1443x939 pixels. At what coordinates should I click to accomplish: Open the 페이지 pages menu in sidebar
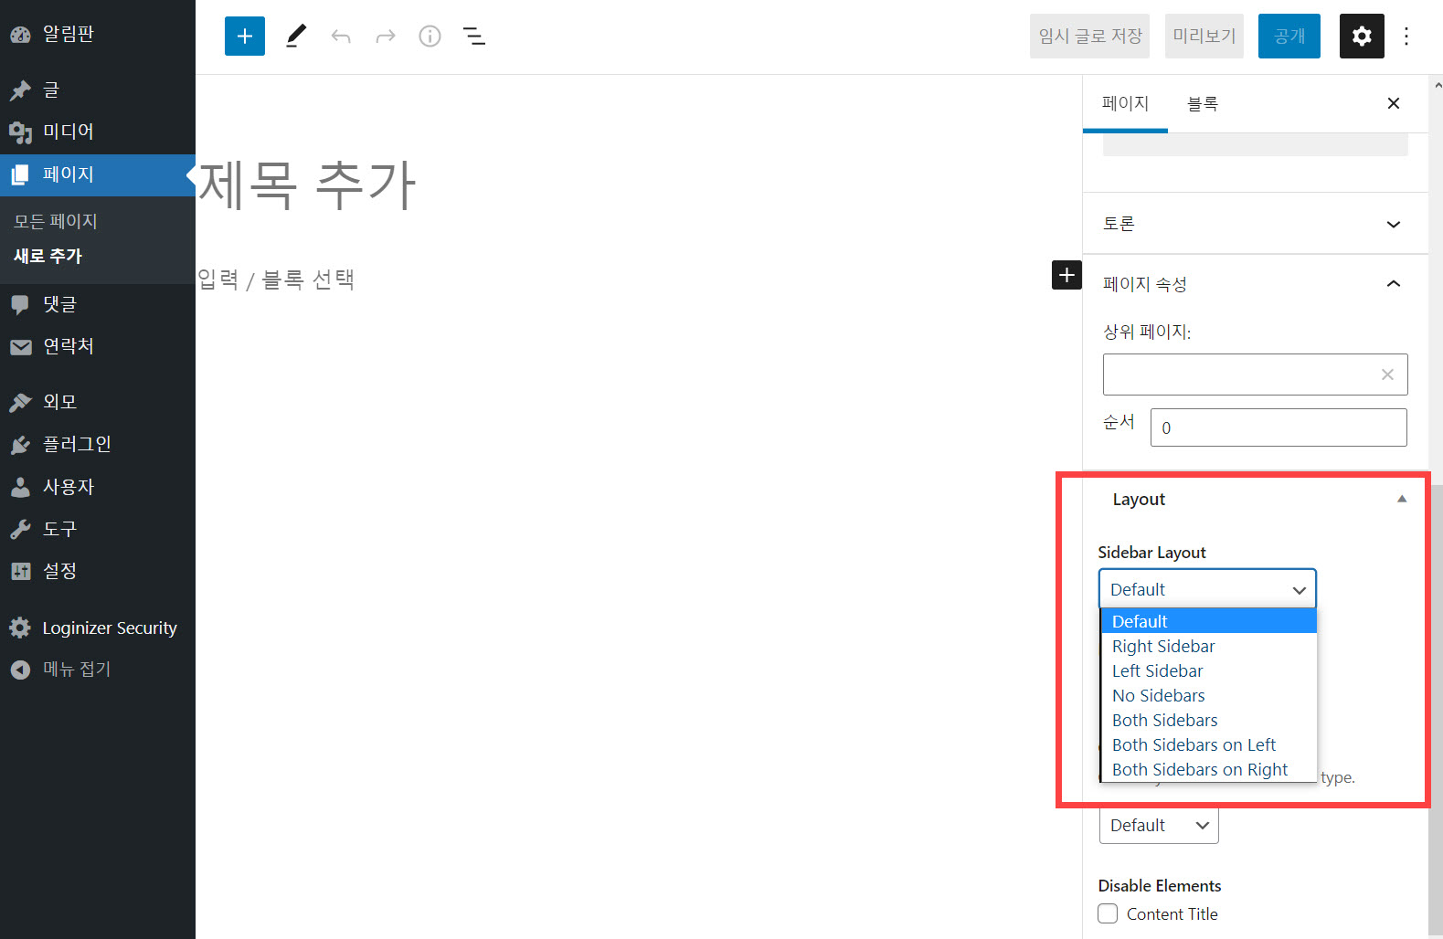pos(98,174)
